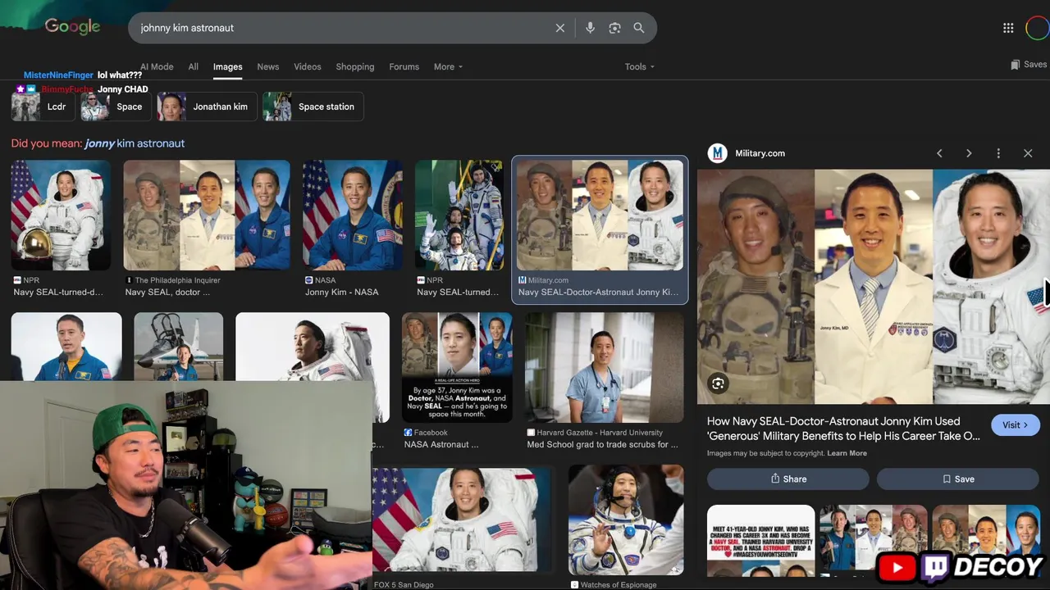Click the Learn More copyright link
This screenshot has height=590, width=1050.
(x=847, y=453)
